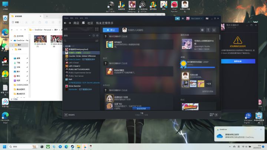Open Steam account name dropdown
Viewport: 267px width, 150px height.
(197, 19)
